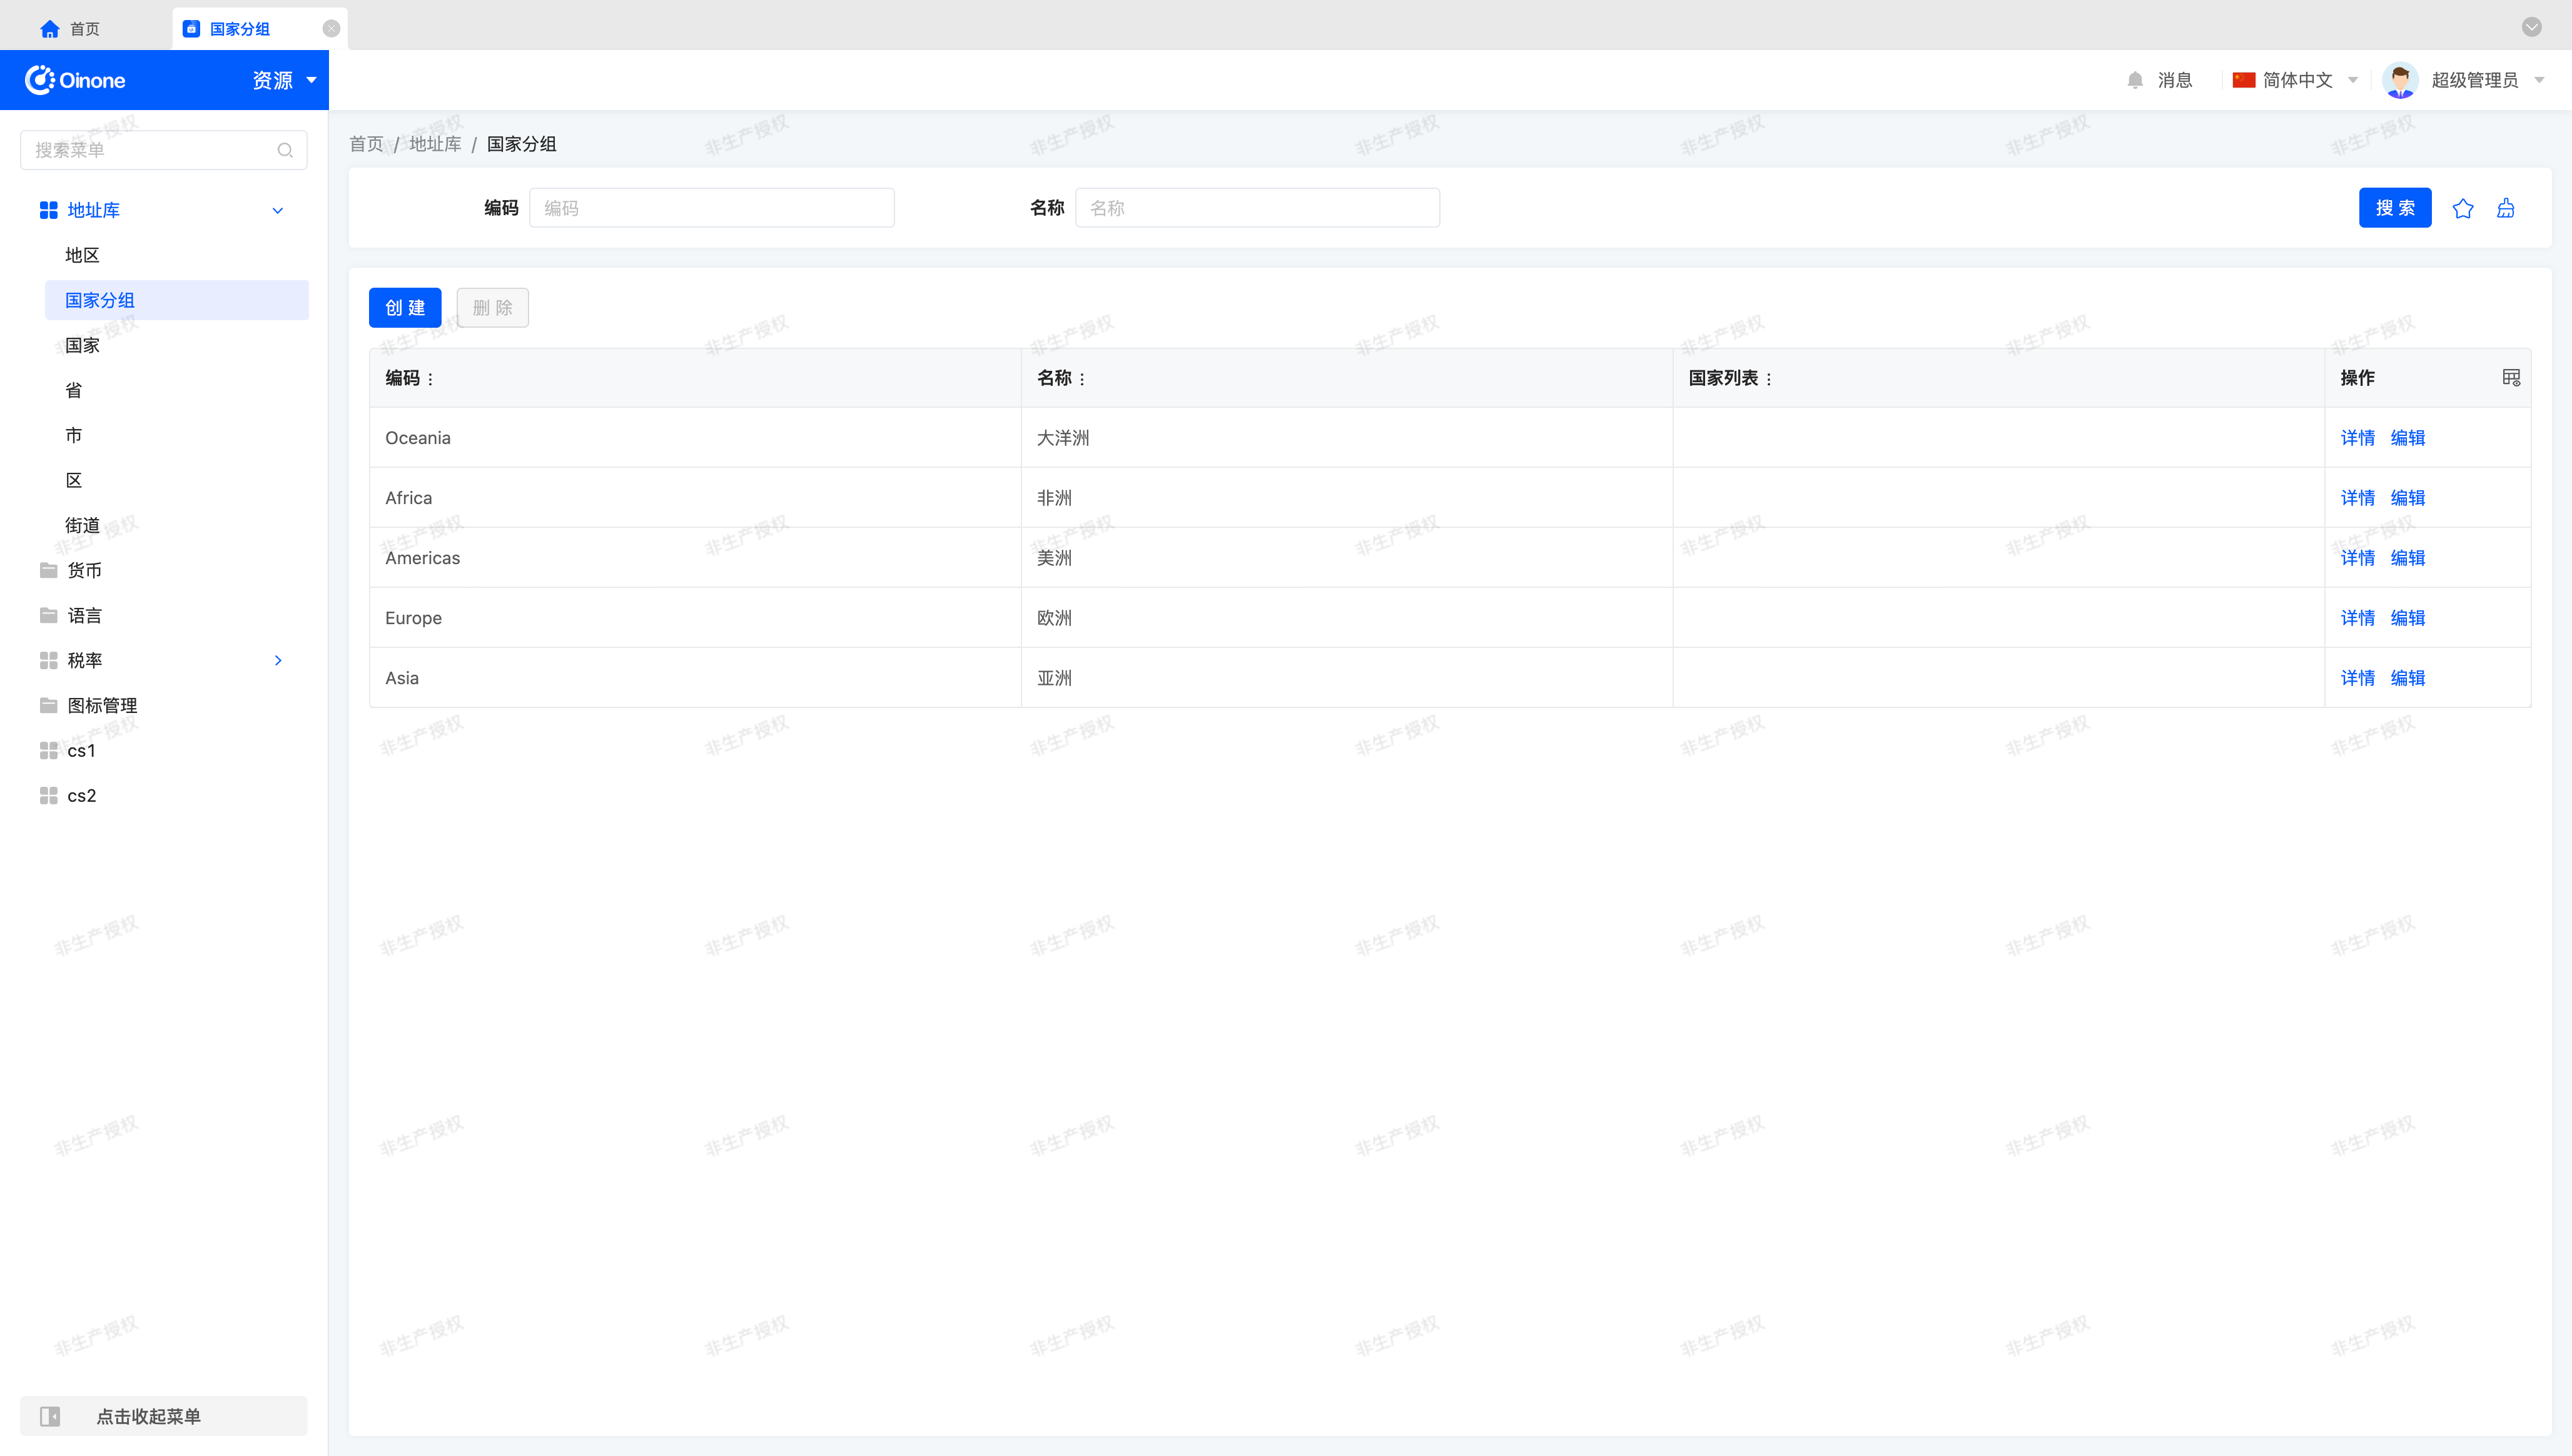This screenshot has height=1456, width=2572.
Task: Click the notification bell icon
Action: pyautogui.click(x=2135, y=80)
